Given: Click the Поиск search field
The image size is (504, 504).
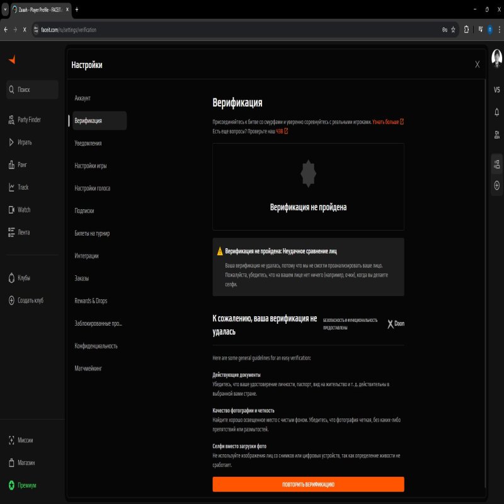Looking at the screenshot, I should [31, 89].
